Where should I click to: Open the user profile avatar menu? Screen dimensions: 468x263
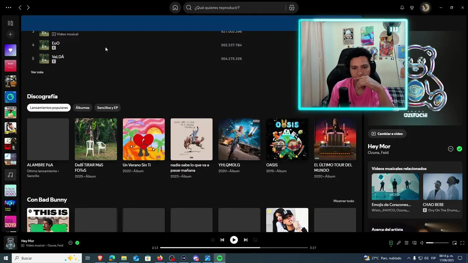pos(425,7)
